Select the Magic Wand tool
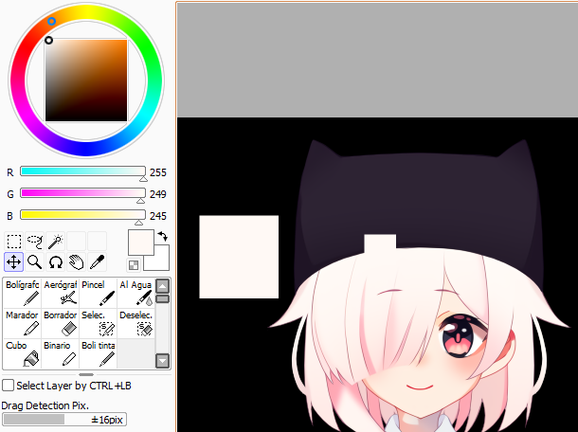This screenshot has height=432, width=578. click(x=56, y=242)
